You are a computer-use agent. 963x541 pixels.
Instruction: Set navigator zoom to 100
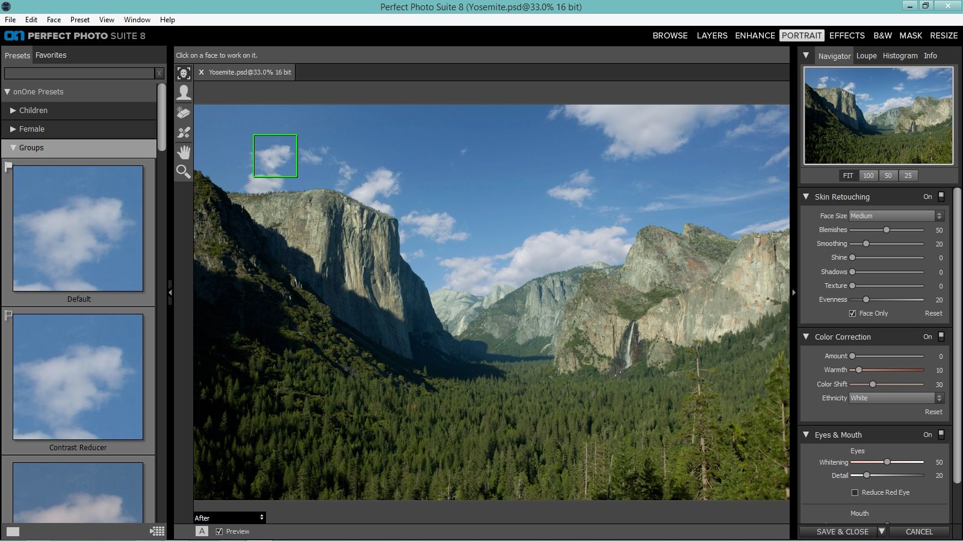pyautogui.click(x=868, y=176)
